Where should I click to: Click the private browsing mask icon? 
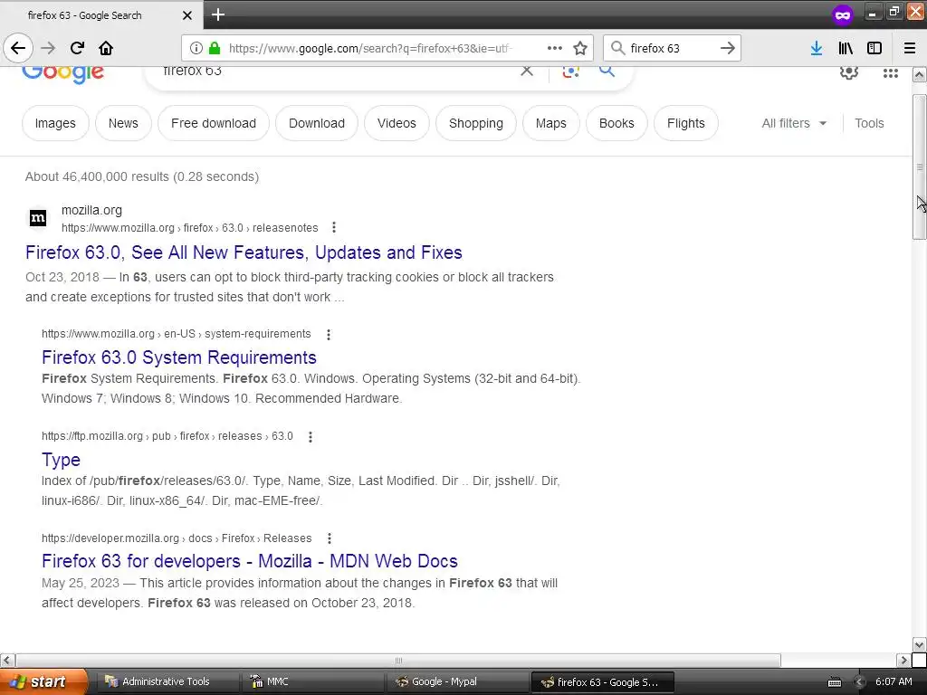(843, 14)
